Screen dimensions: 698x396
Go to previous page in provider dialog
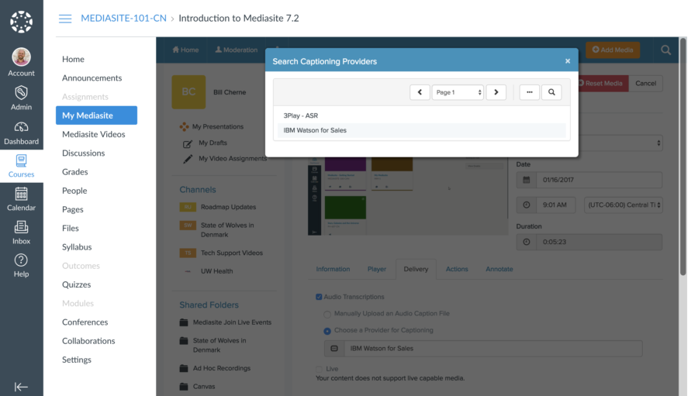[420, 92]
